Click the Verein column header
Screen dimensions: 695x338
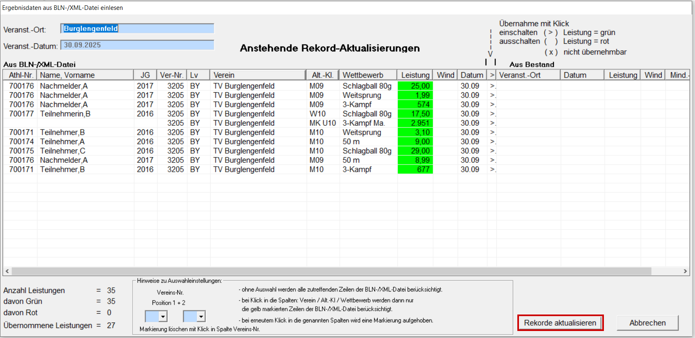click(258, 75)
